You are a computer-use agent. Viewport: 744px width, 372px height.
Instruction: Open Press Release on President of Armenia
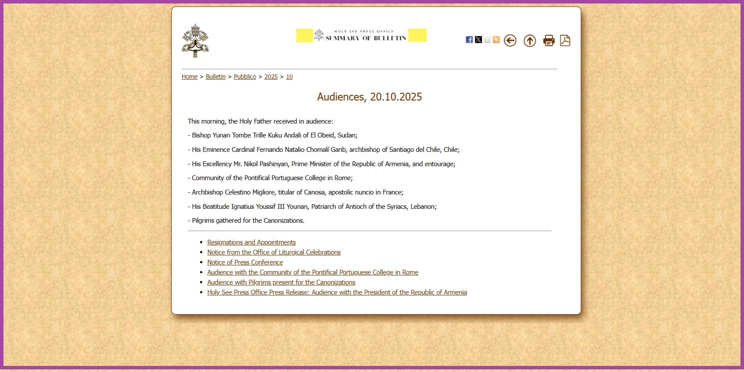point(337,292)
